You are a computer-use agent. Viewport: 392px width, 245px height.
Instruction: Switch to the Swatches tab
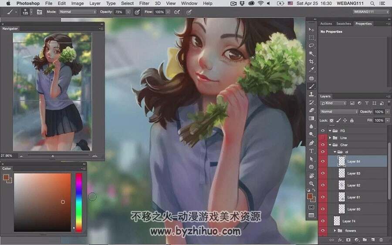point(344,24)
